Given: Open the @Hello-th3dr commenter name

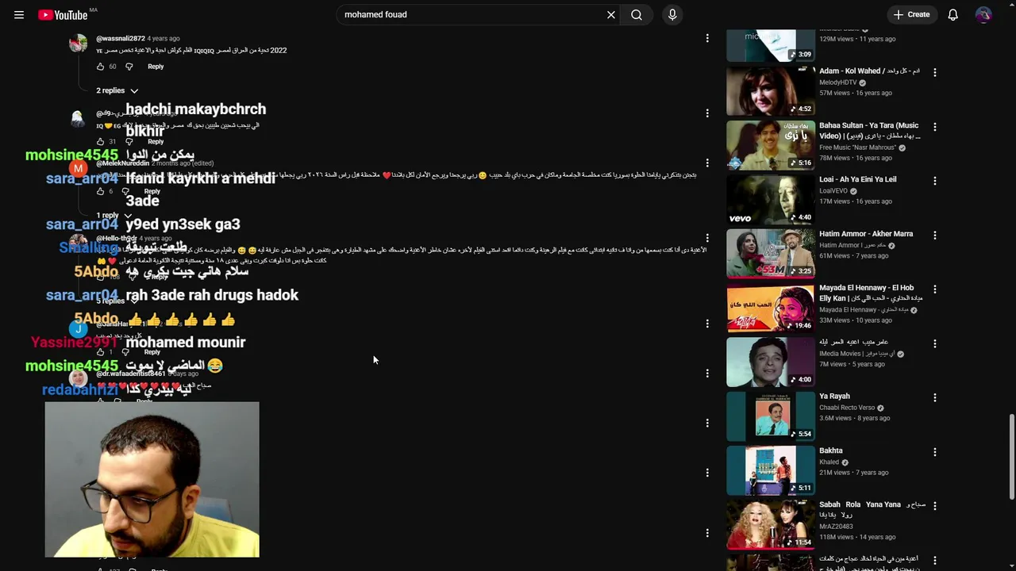Looking at the screenshot, I should tap(117, 238).
